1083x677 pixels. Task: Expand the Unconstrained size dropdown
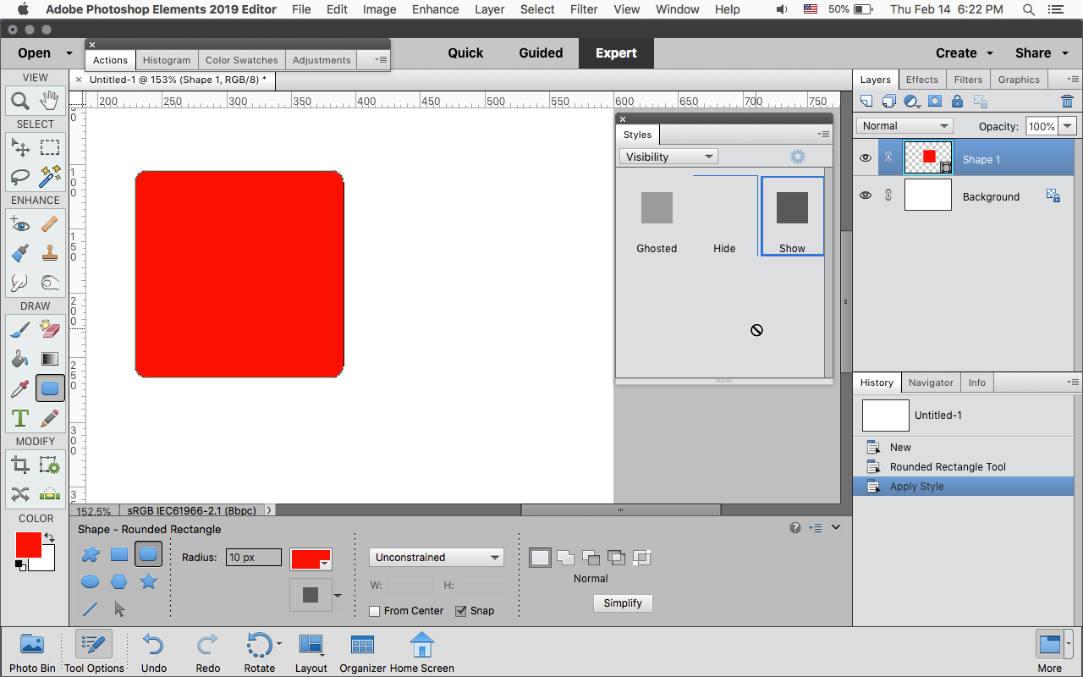click(437, 558)
